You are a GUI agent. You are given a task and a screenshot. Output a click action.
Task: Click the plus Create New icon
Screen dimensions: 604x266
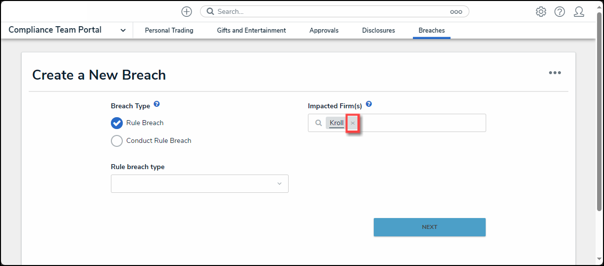pyautogui.click(x=187, y=11)
